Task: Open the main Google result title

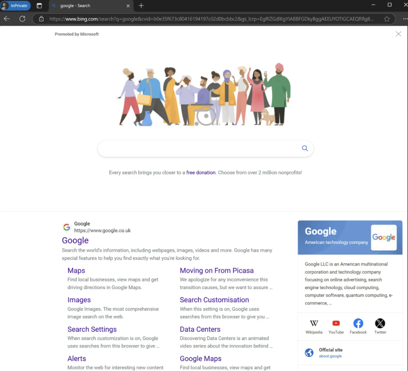Action: 75,240
